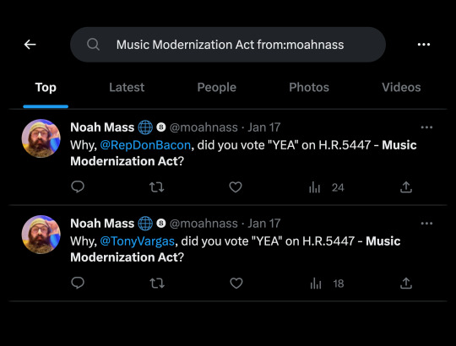Share the @TonyVargas tweet
The width and height of the screenshot is (456, 346).
(406, 284)
